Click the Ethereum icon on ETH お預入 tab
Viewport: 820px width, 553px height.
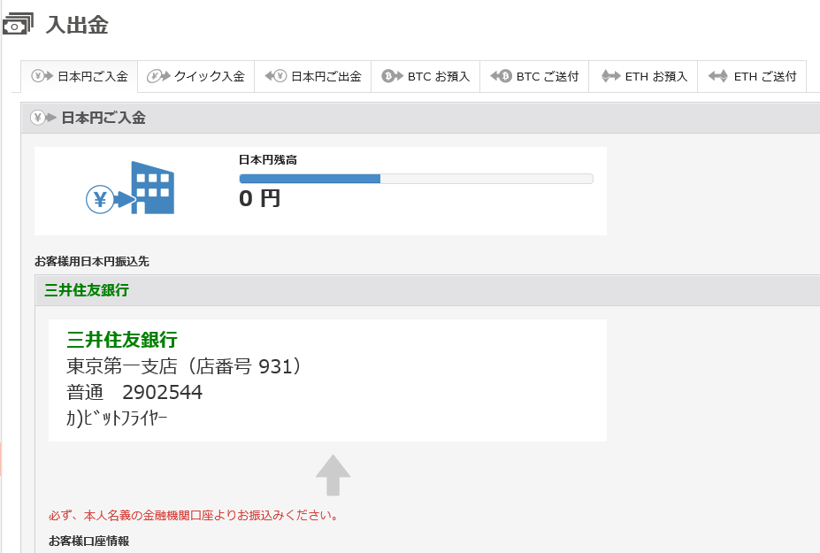click(610, 76)
